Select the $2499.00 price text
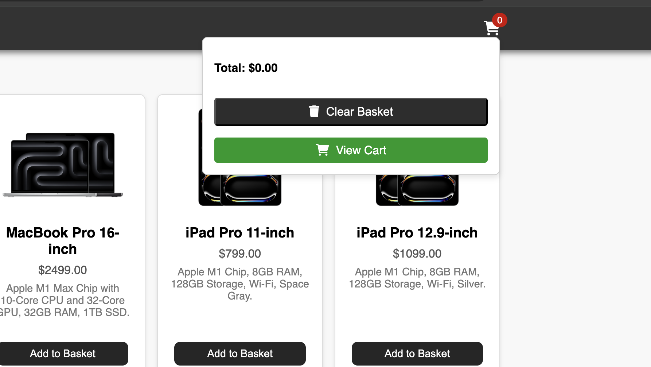The image size is (651, 367). point(63,270)
